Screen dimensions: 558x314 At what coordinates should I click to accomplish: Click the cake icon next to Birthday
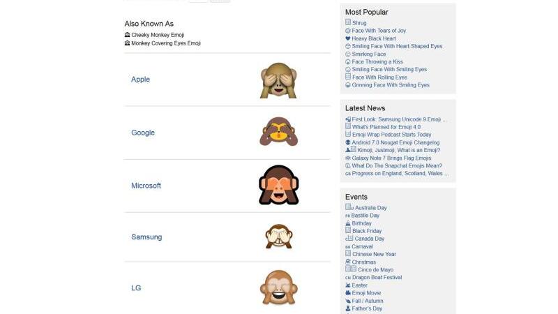(347, 223)
